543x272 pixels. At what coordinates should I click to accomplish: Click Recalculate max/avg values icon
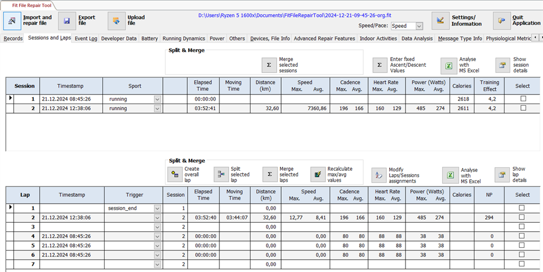pos(318,175)
